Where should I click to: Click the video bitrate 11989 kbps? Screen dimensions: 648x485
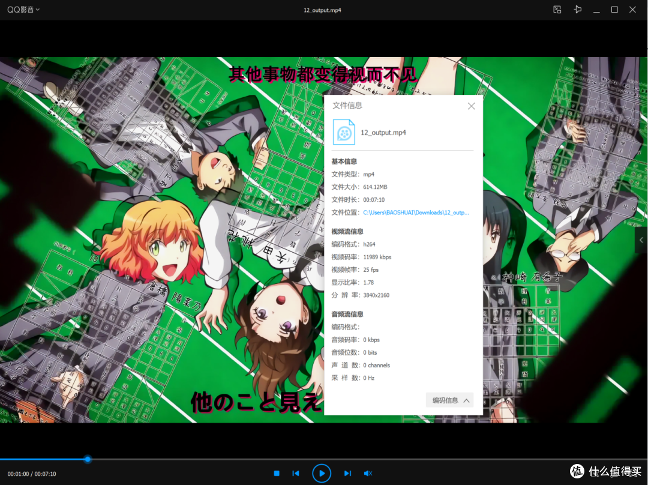pos(377,257)
